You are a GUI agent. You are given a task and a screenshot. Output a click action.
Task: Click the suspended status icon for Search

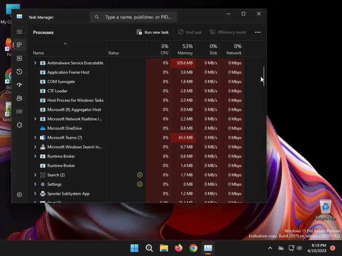point(140,175)
